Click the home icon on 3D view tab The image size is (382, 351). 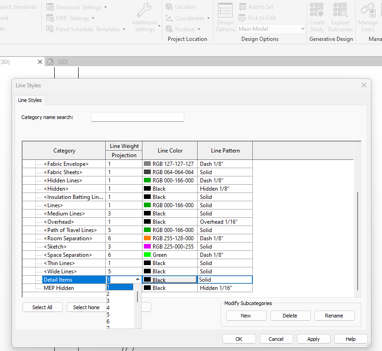[x=50, y=62]
